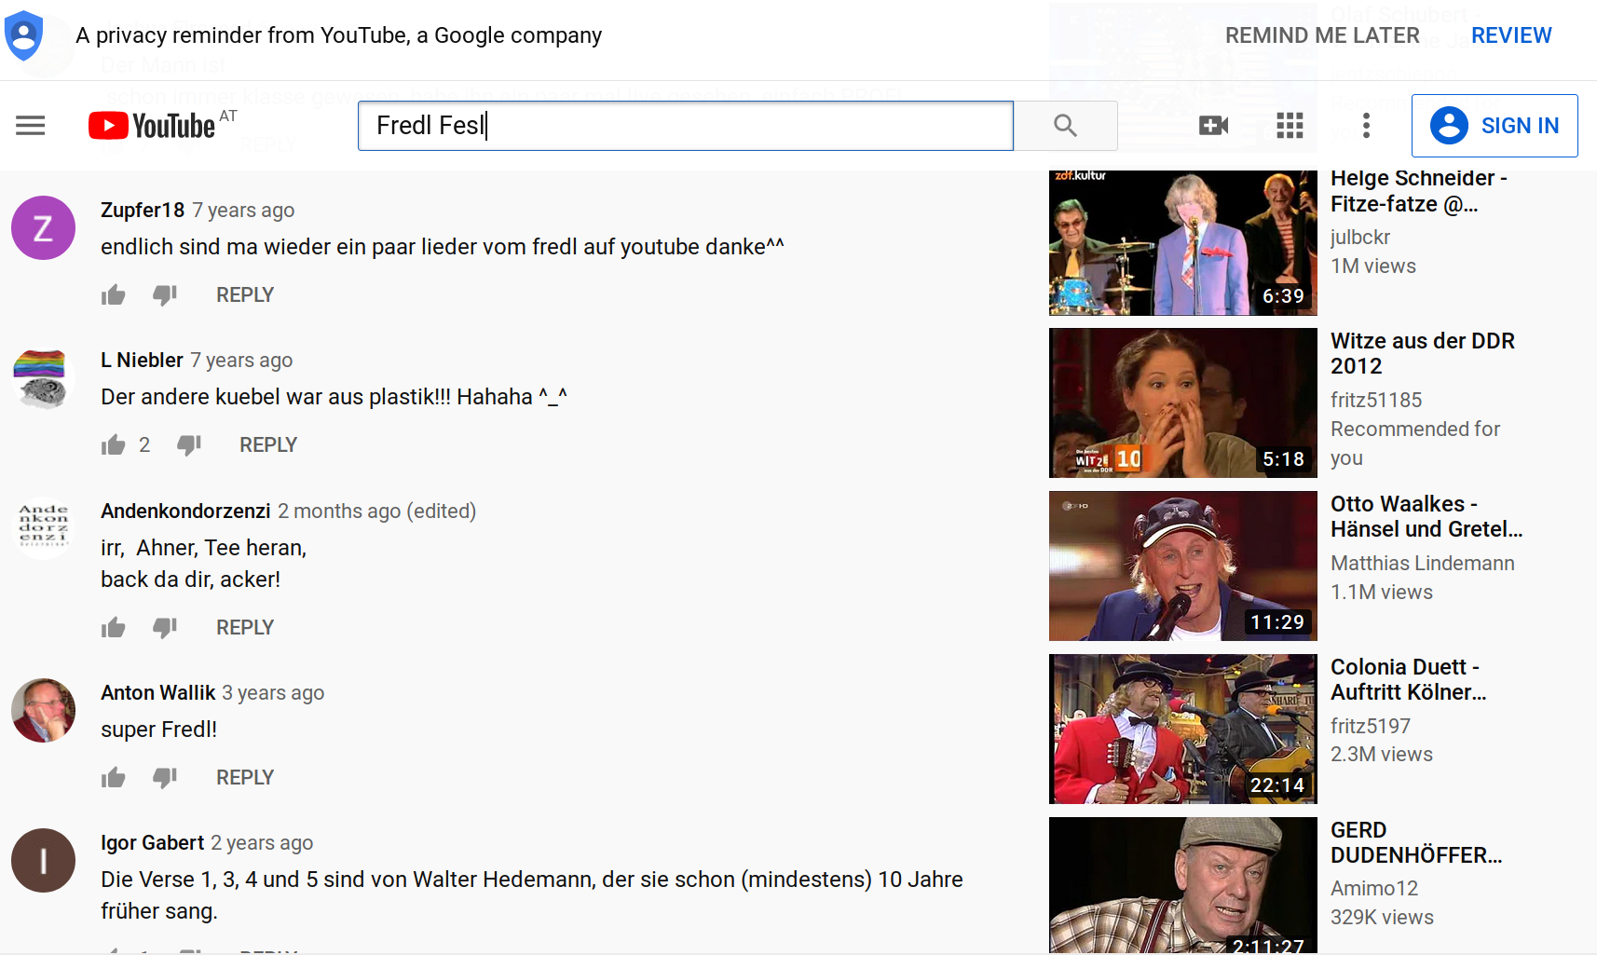Open Witze aus der DDR 2012 thumbnail

click(x=1182, y=402)
